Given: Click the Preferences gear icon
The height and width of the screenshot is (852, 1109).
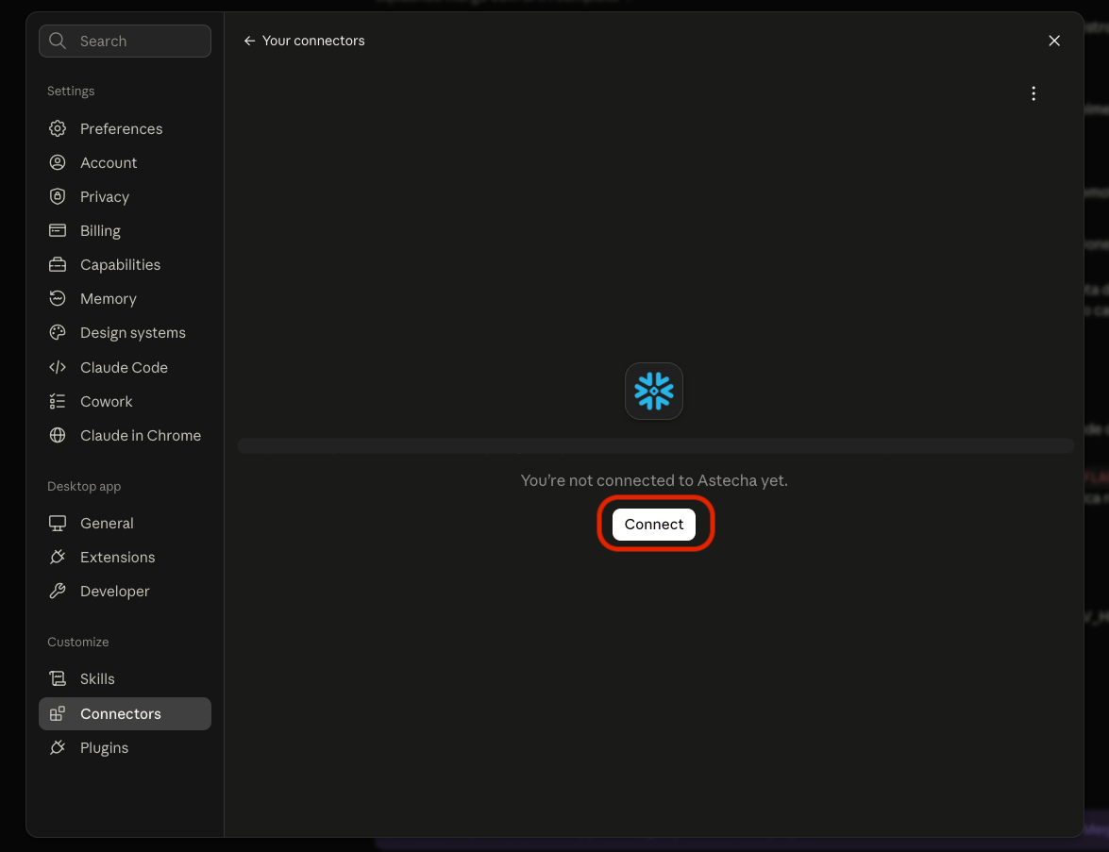Looking at the screenshot, I should 58,128.
